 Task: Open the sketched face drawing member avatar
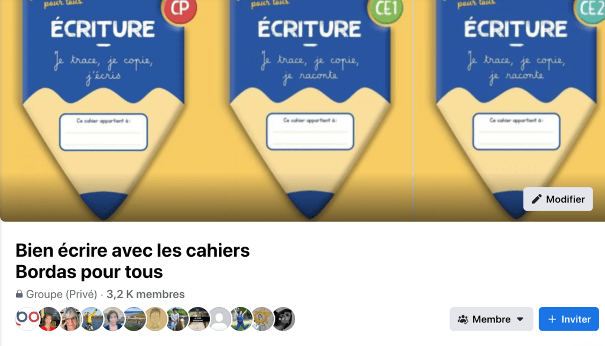pyautogui.click(x=156, y=319)
